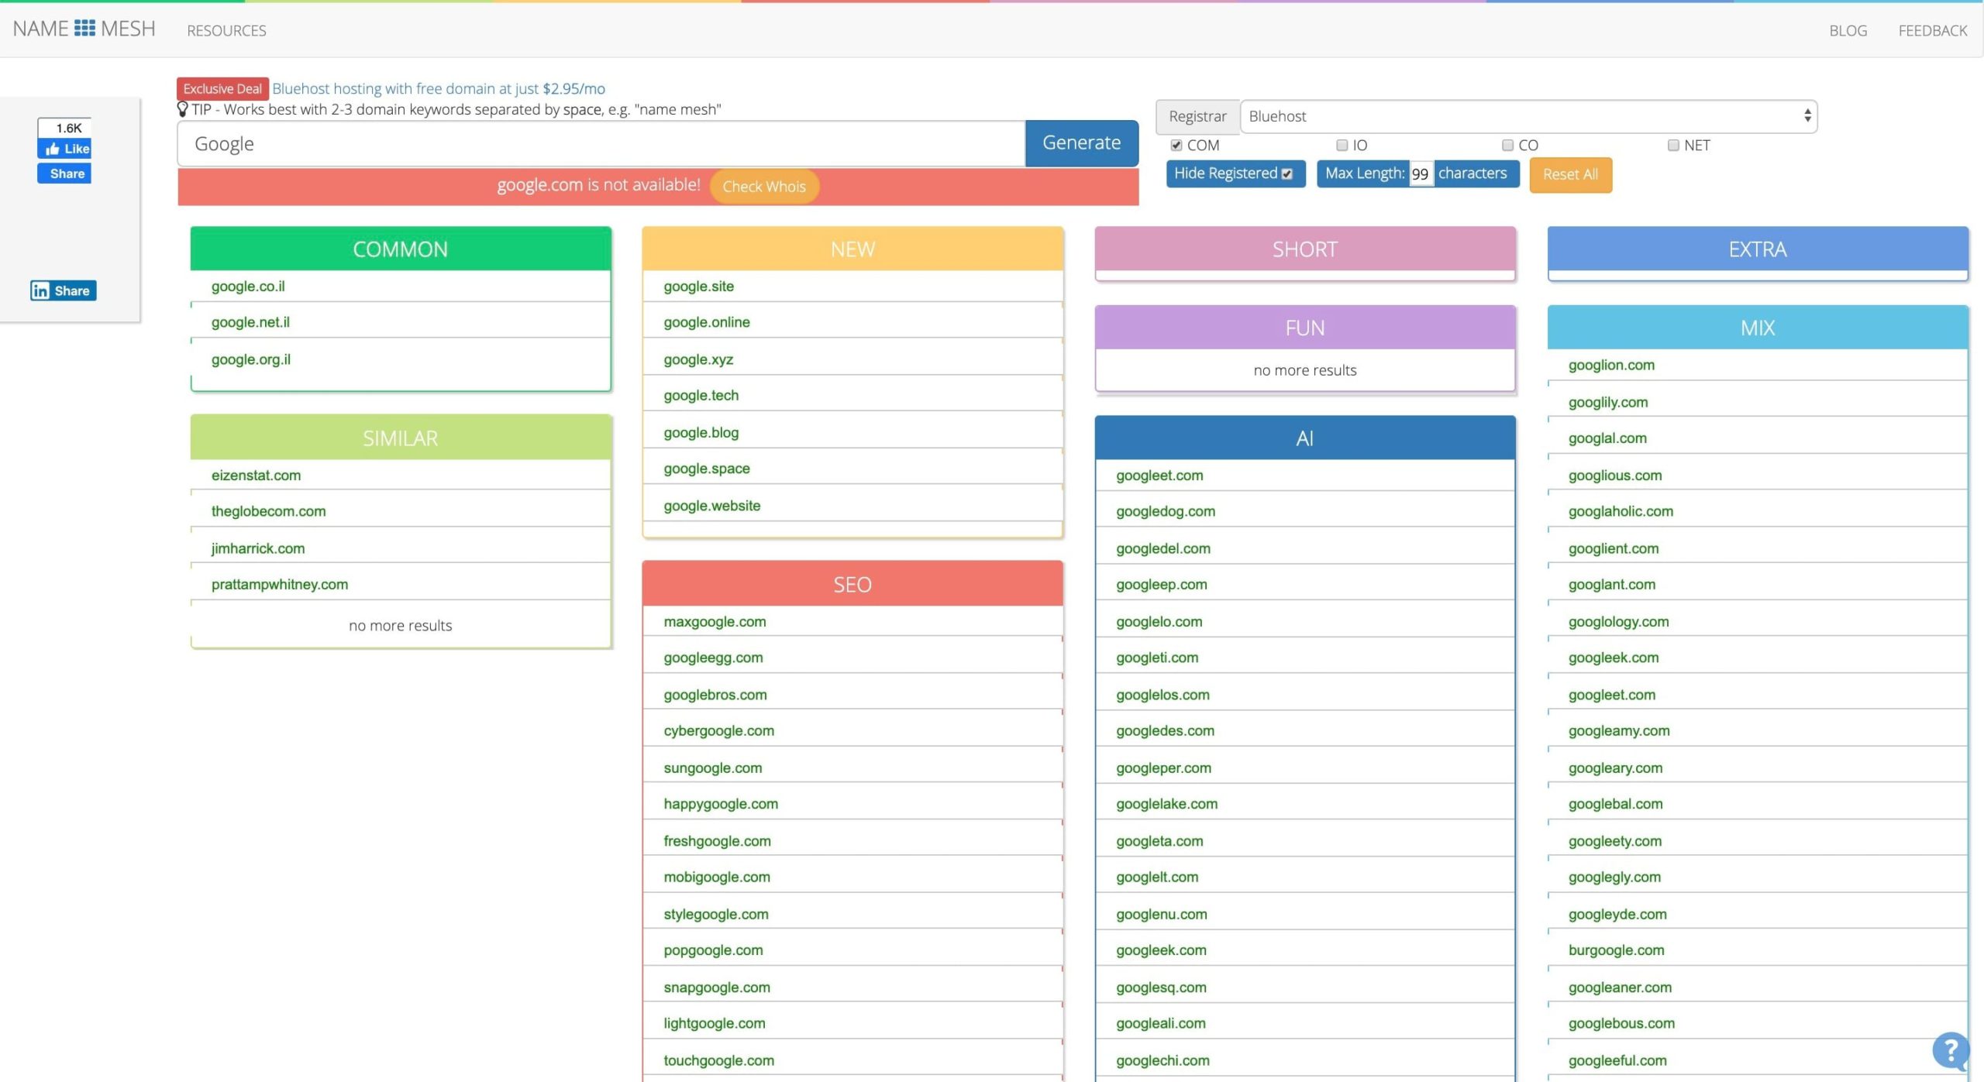Viewport: 1984px width, 1082px height.
Task: Click the lightbulb tip icon
Action: click(183, 108)
